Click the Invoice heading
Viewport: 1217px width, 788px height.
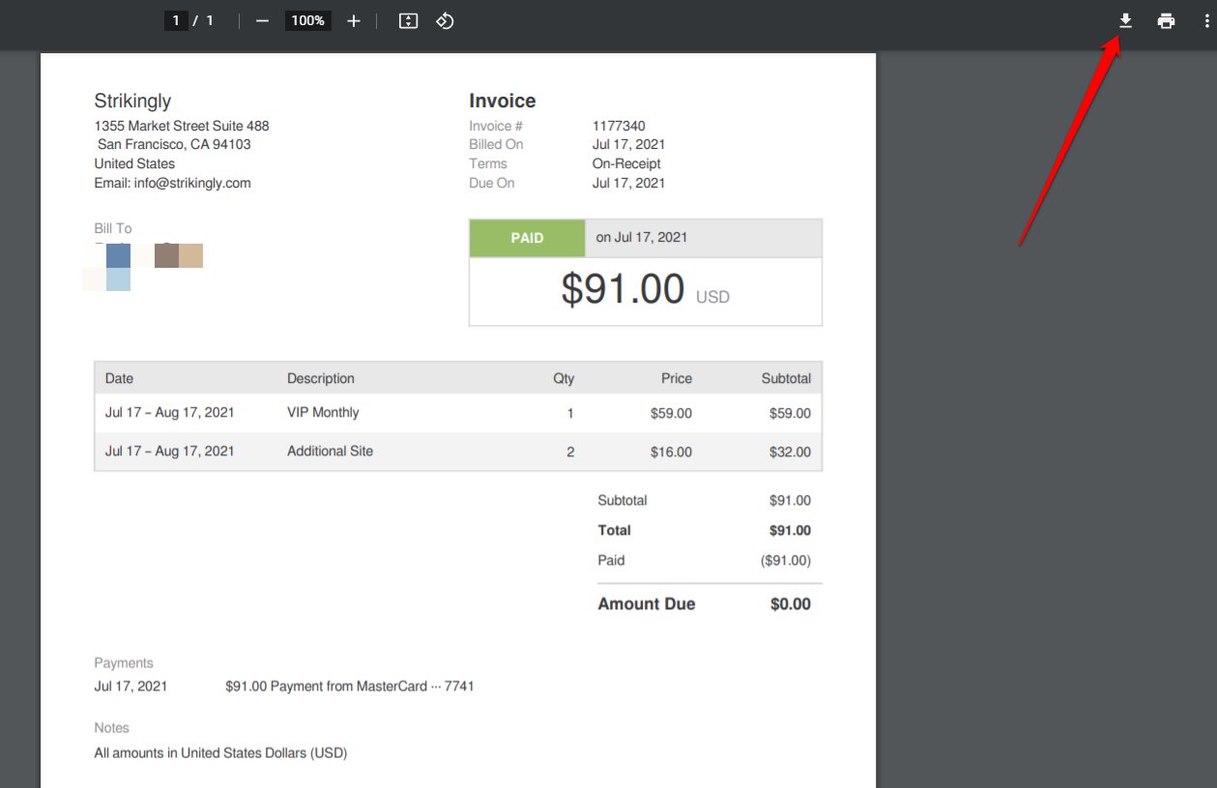point(503,101)
